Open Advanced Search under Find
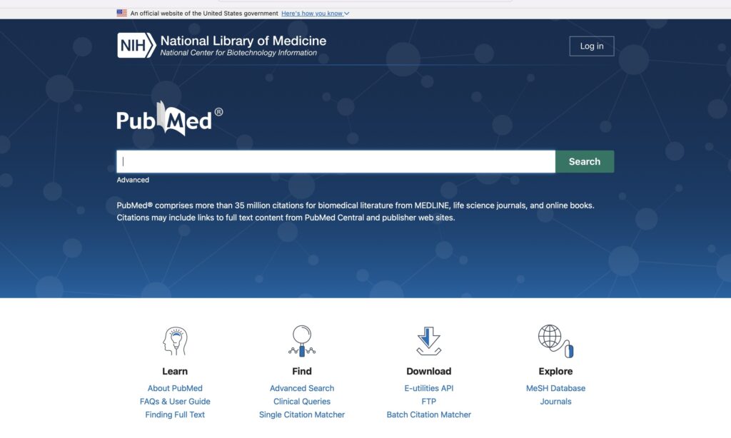 click(302, 388)
